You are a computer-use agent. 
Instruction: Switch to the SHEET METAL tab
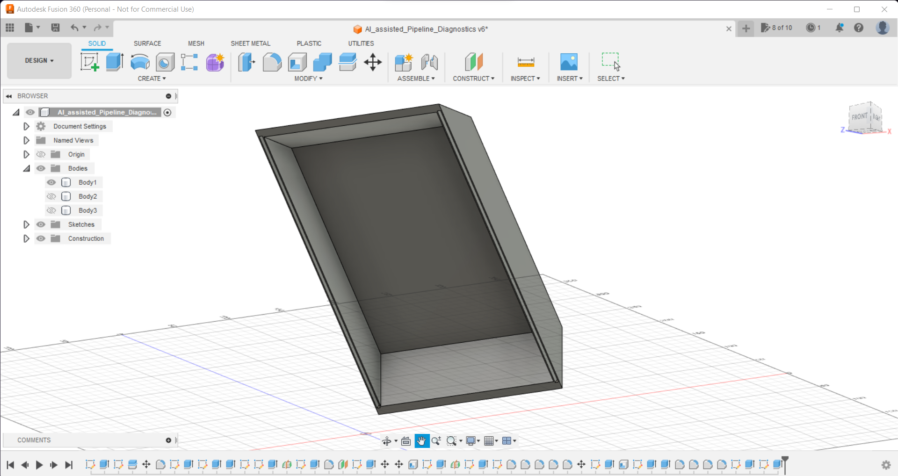tap(251, 43)
